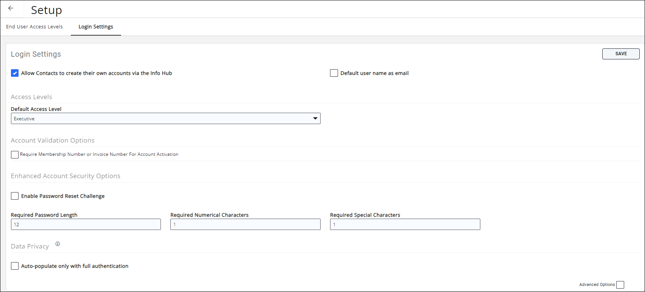Click the Default Access Level label
645x292 pixels.
pos(36,109)
